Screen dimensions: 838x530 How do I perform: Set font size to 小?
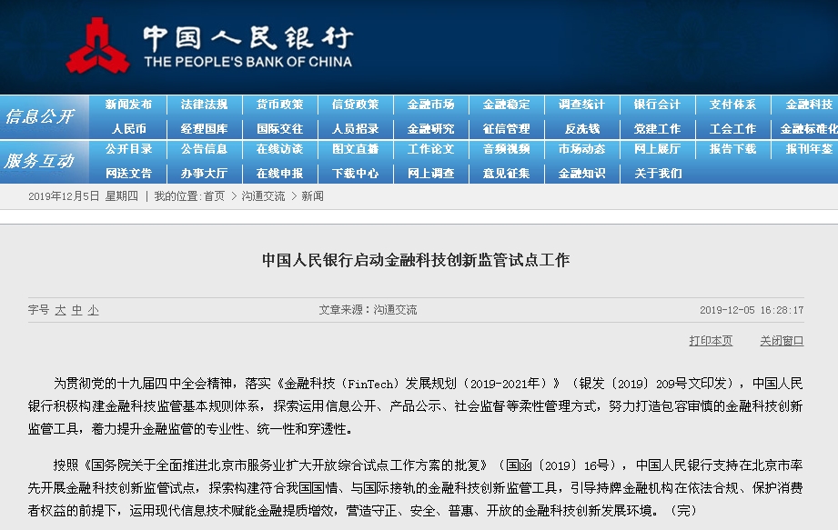pos(93,310)
